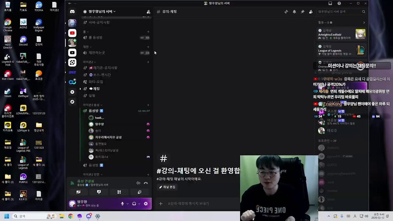This screenshot has height=221, width=393.
Task: Open 실험 channel
Action: 117,95
